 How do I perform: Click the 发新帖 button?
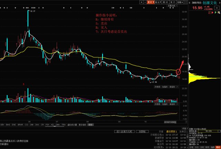(142, 131)
